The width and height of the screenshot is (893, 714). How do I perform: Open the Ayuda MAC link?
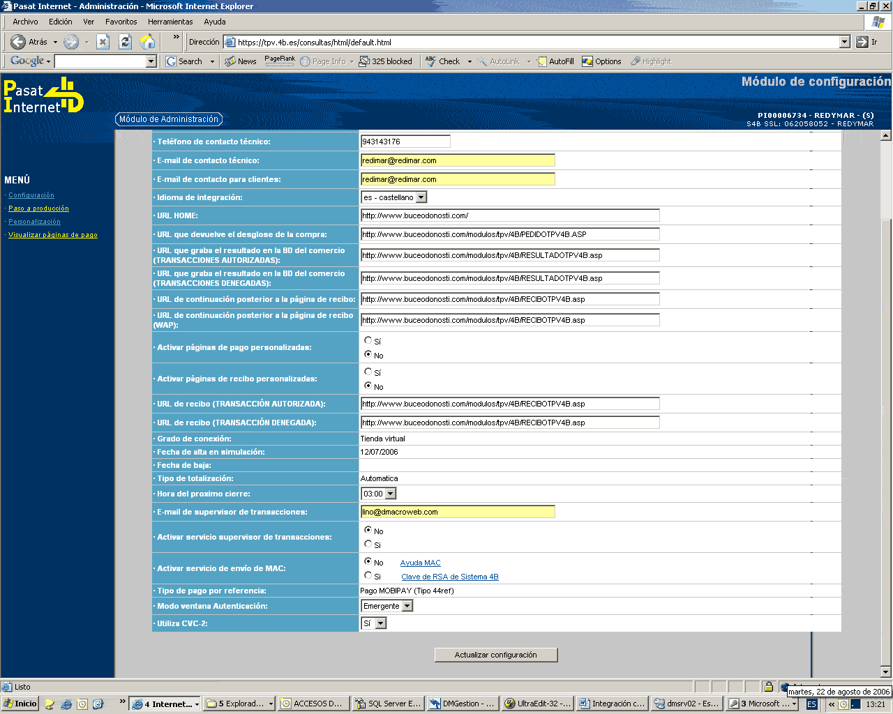420,563
